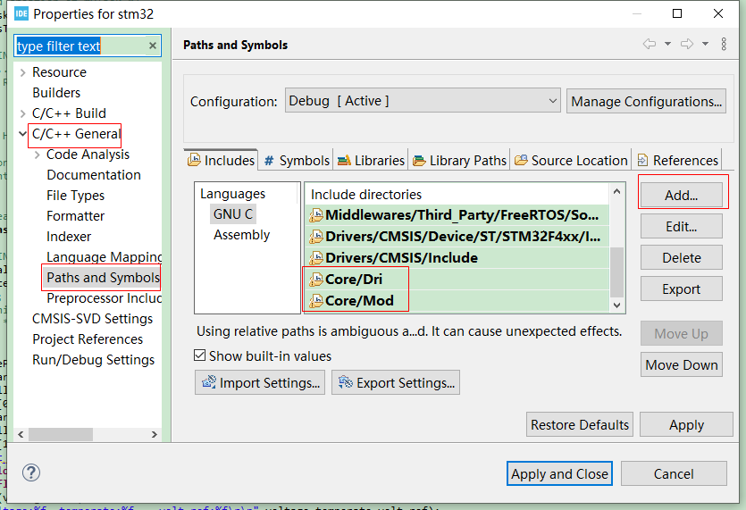Clear the filter text with X icon
This screenshot has height=510, width=746.
point(152,46)
